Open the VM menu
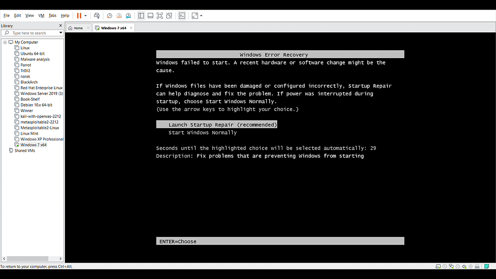 pos(41,15)
